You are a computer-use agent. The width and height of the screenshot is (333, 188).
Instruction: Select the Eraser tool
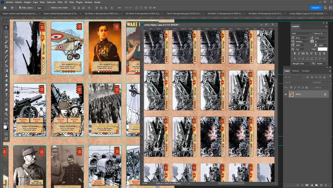[x=6, y=80]
